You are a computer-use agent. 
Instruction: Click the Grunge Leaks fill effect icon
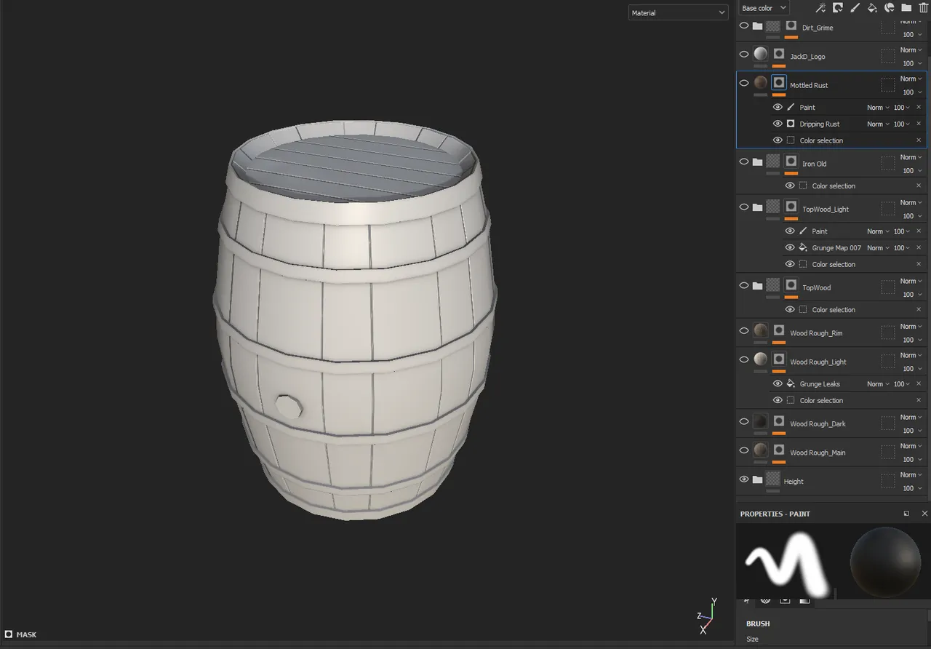click(x=791, y=383)
